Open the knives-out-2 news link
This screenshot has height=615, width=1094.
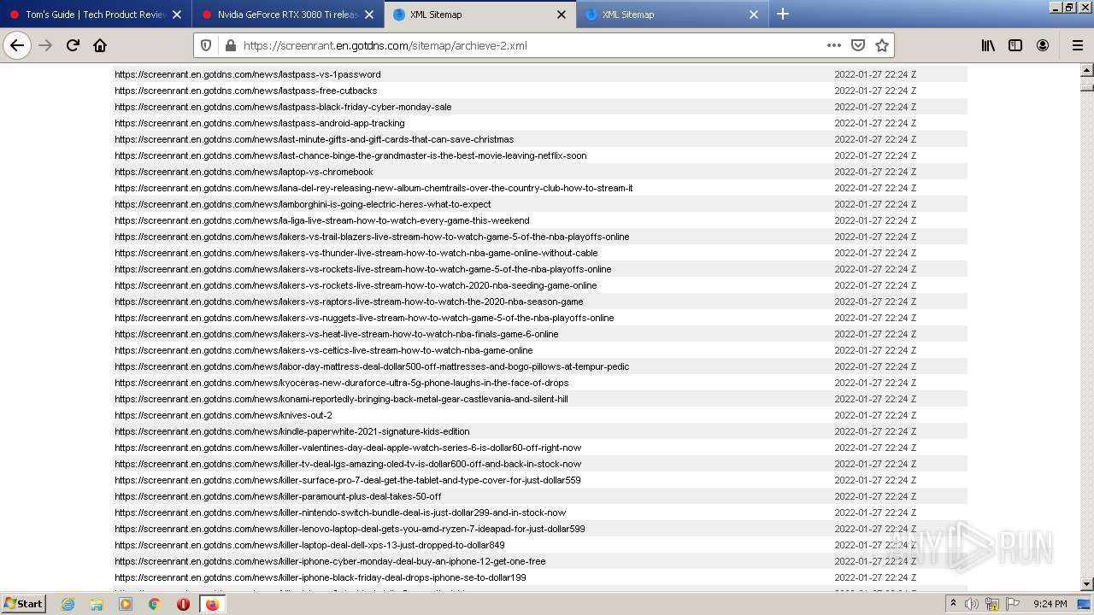click(223, 415)
